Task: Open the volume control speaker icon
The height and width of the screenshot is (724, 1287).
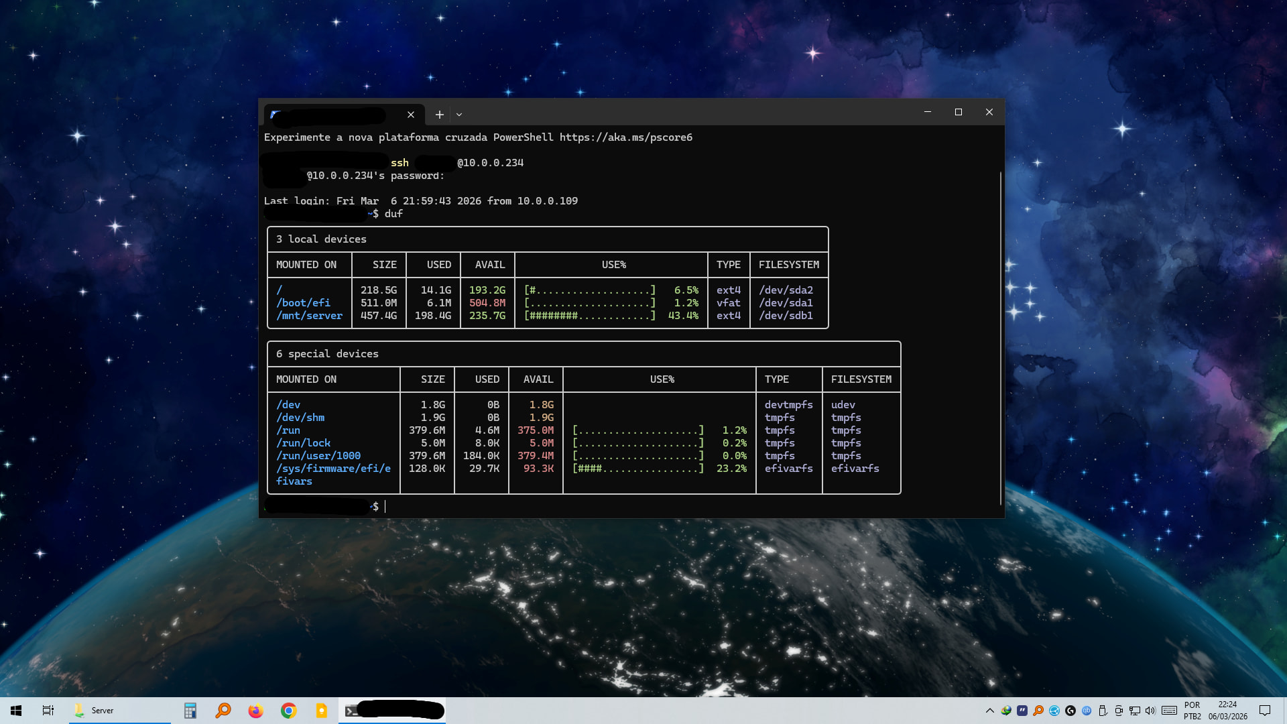Action: 1151,711
